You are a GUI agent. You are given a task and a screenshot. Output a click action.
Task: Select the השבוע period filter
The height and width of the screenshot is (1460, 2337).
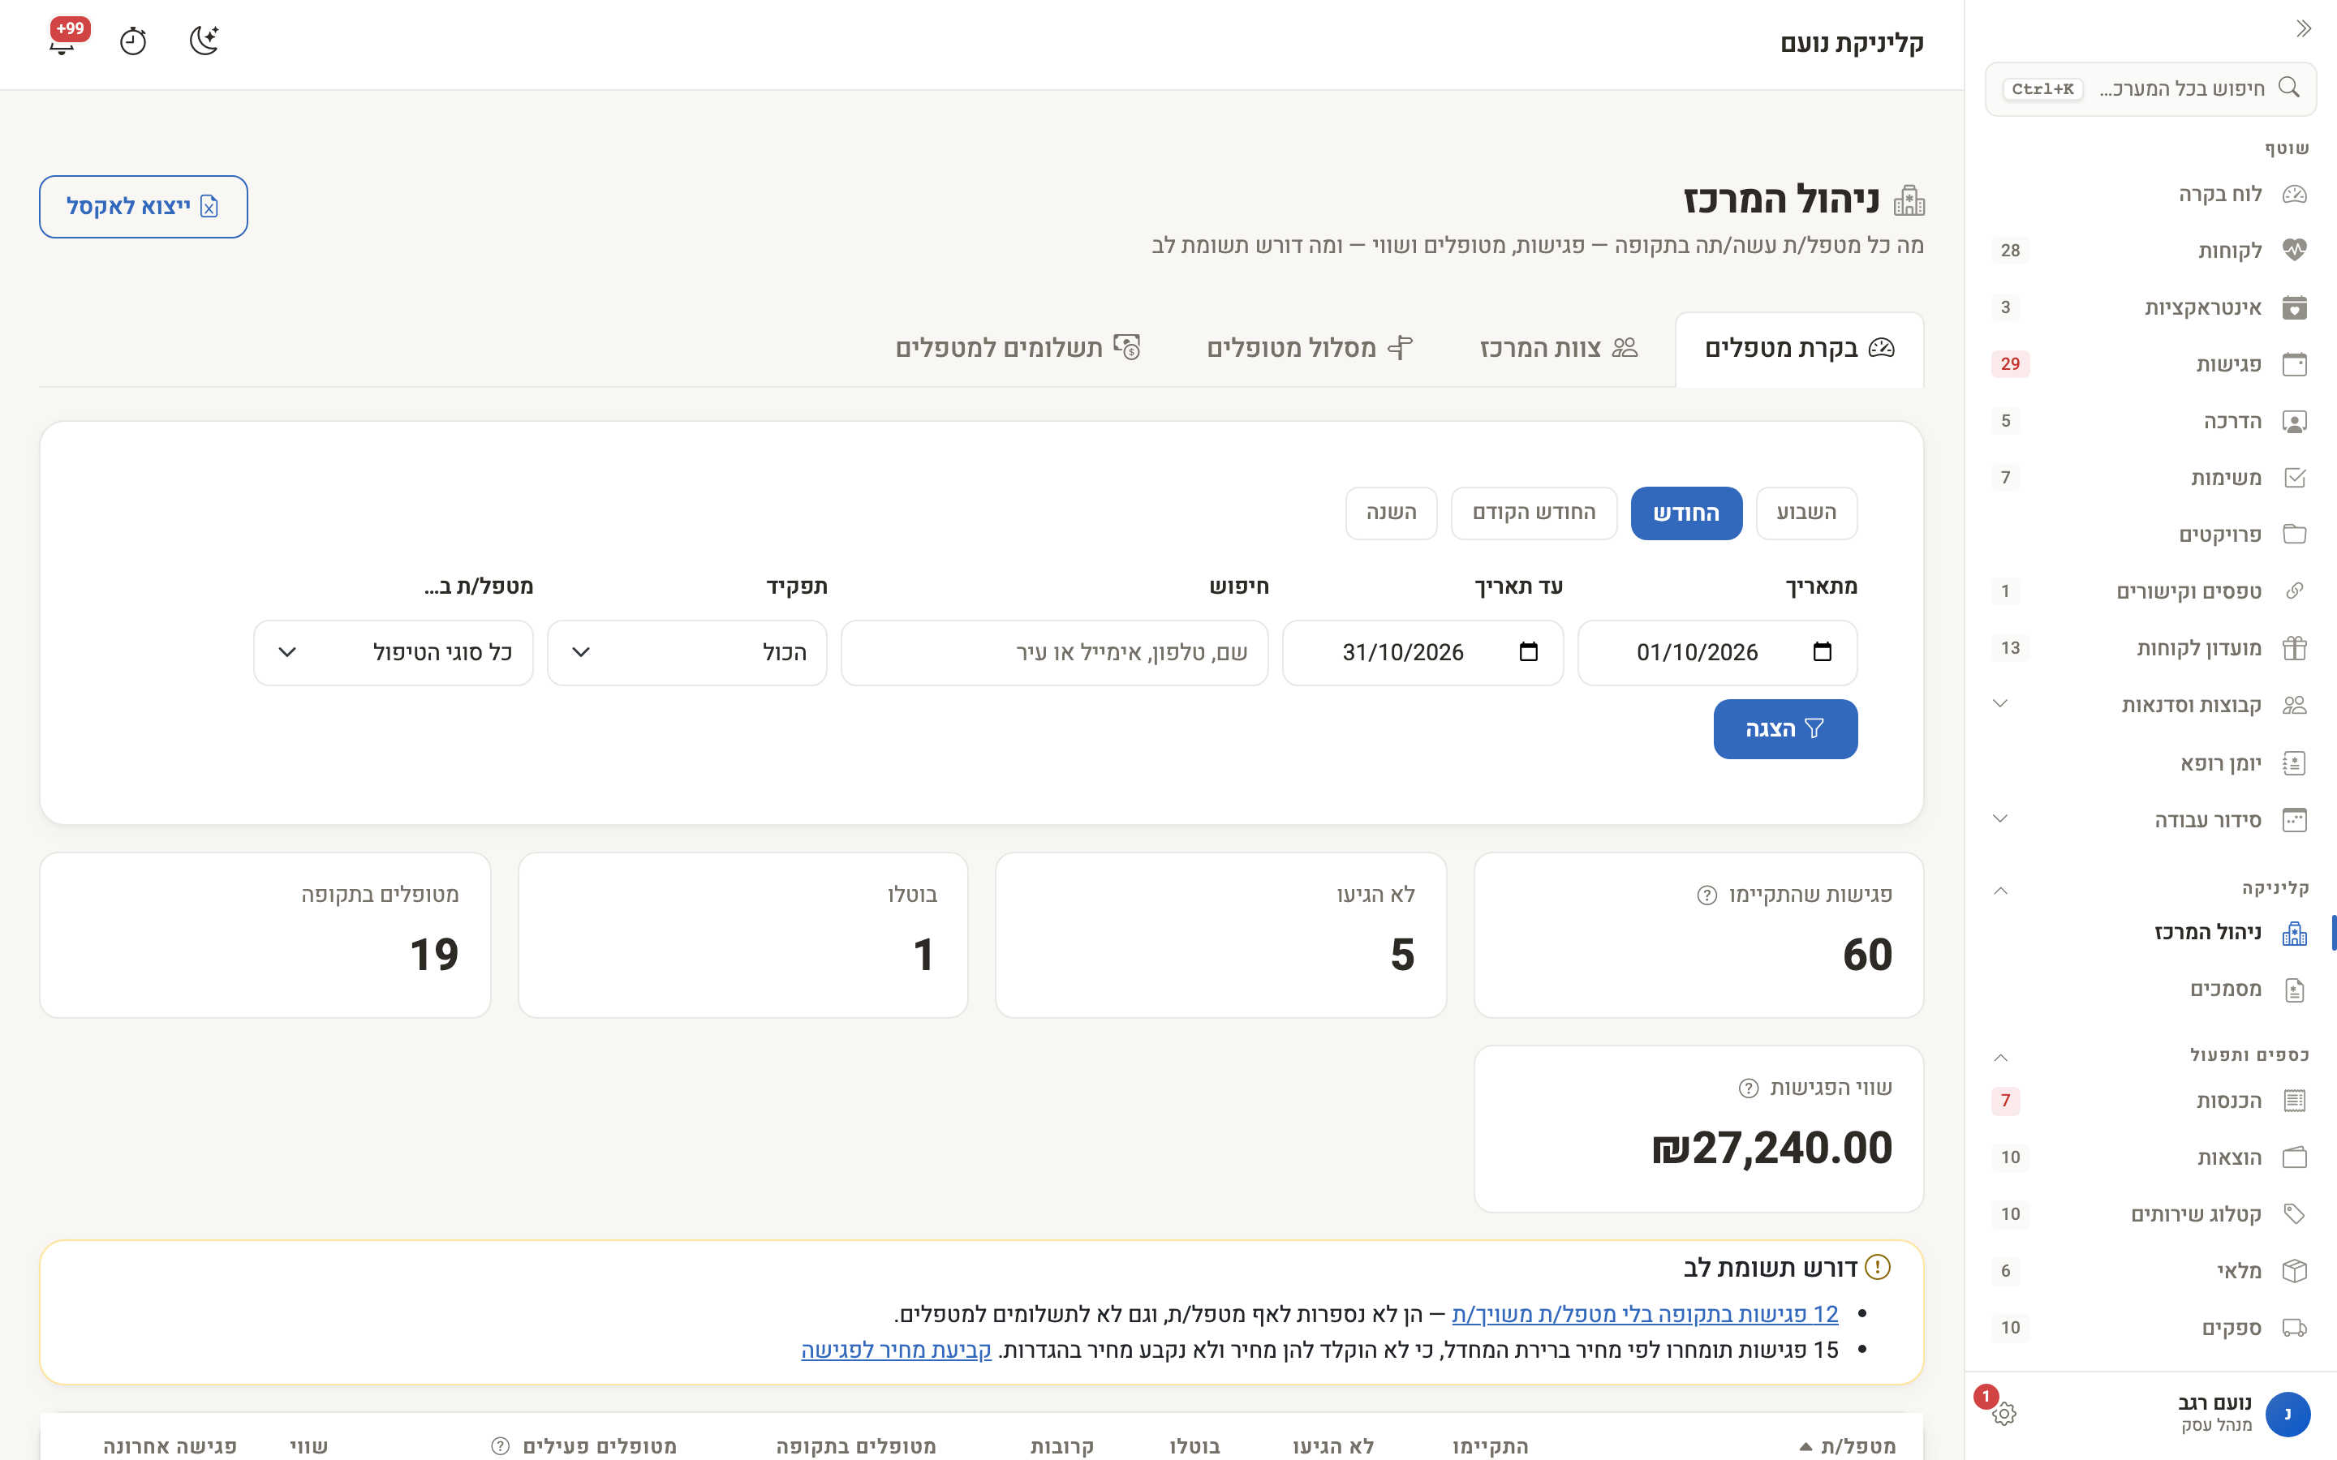tap(1805, 513)
